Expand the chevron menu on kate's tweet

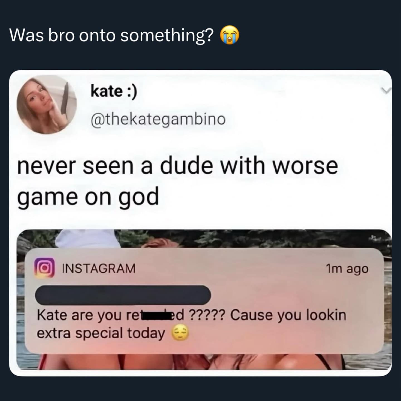(386, 90)
